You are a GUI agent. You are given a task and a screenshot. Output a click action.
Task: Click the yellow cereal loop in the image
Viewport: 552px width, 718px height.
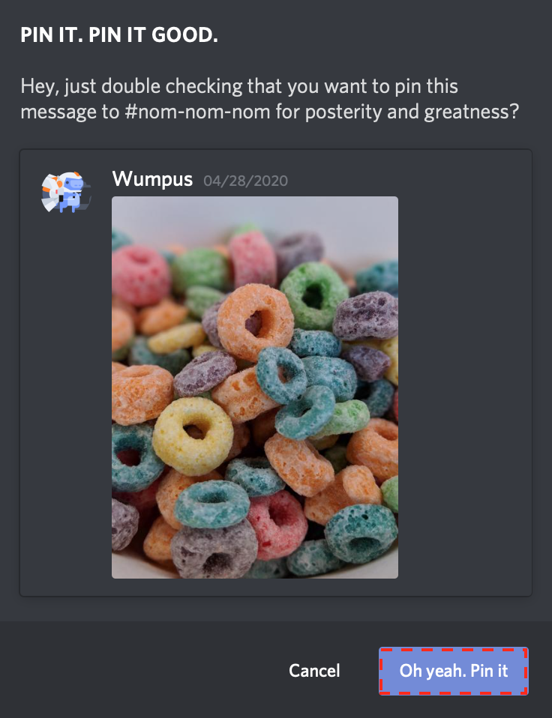193,435
